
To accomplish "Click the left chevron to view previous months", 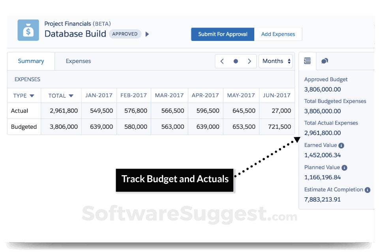I will tap(222, 61).
